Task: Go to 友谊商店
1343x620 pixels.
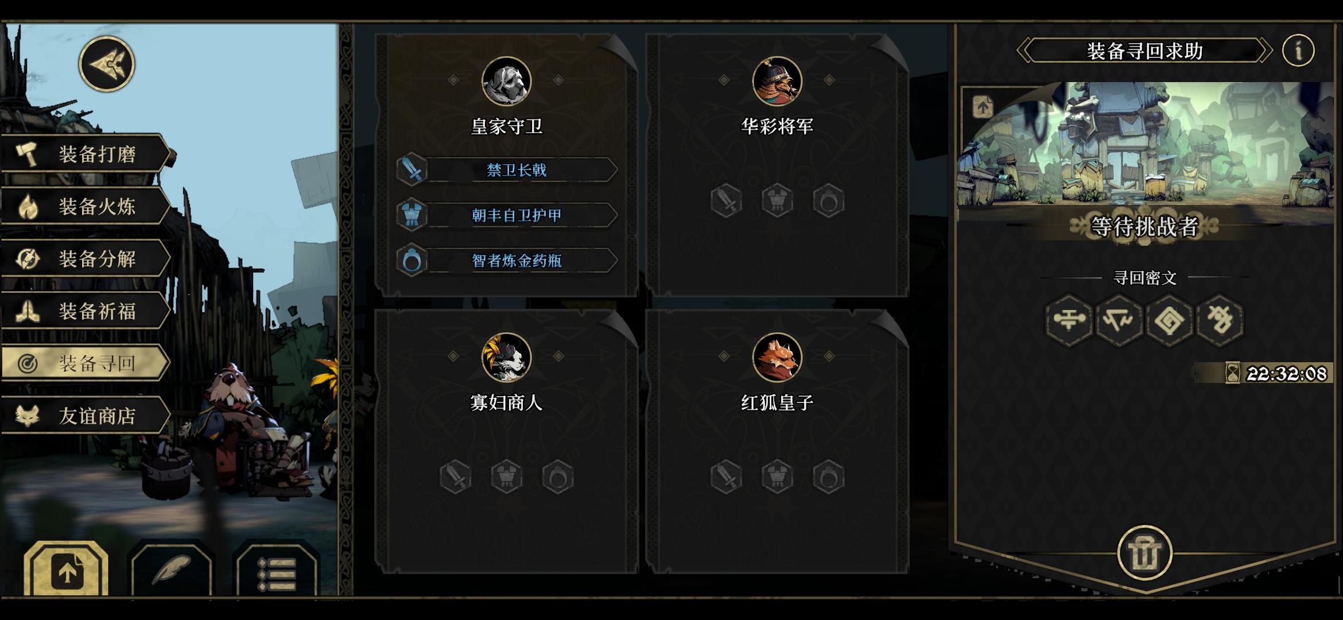Action: point(86,415)
